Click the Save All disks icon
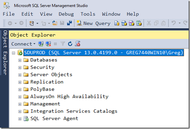This screenshot has width=190, height=129. click(x=70, y=23)
